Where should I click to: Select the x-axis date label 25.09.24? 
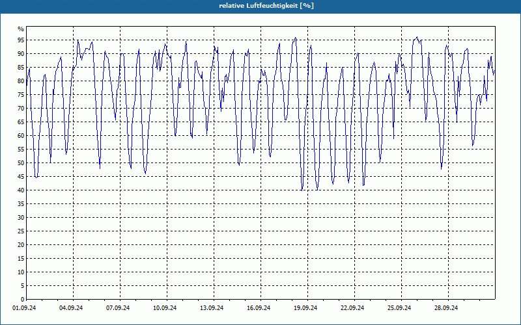399,308
